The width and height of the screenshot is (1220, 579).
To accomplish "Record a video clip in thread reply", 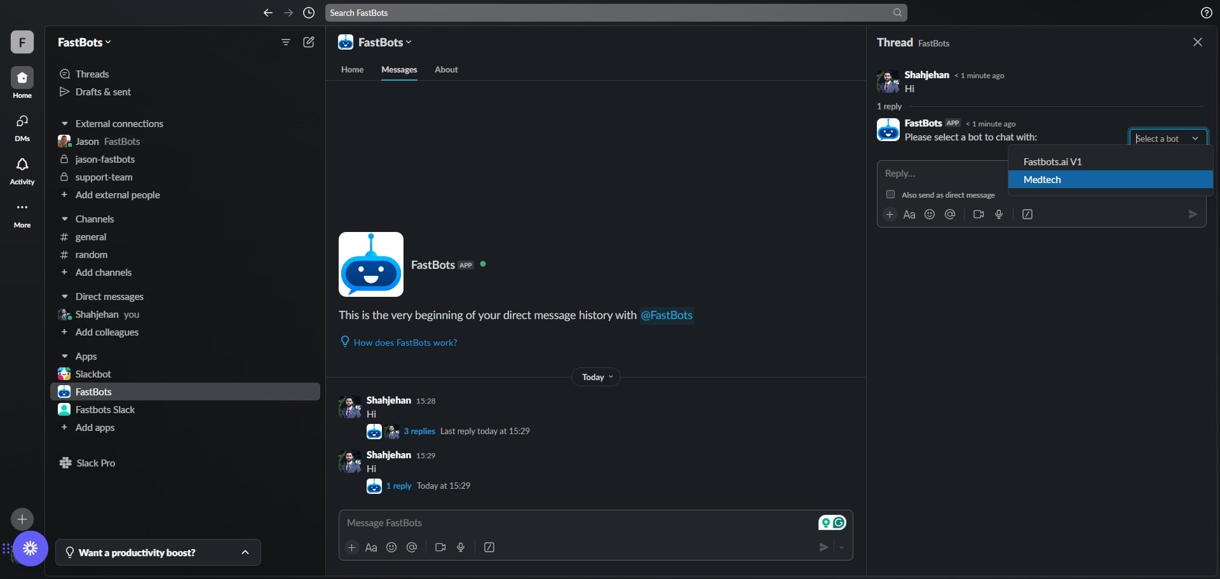I will tap(979, 214).
